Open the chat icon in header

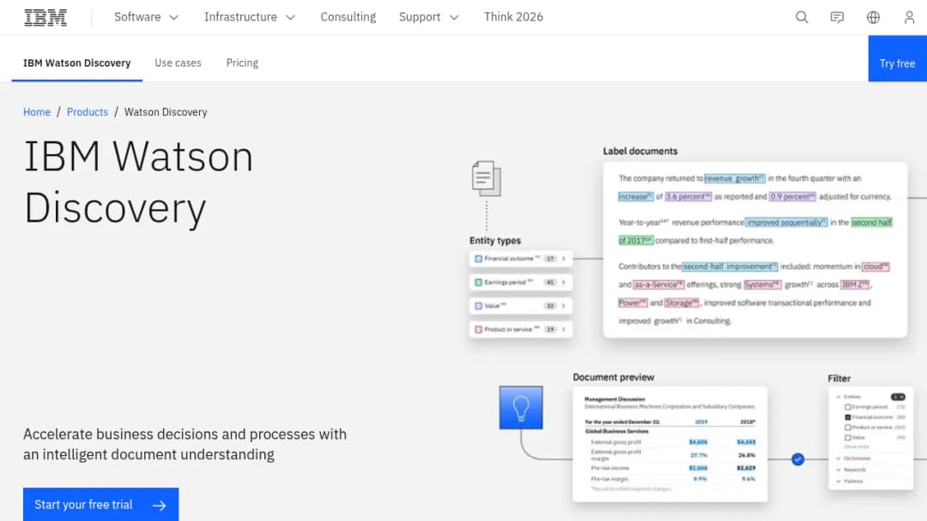pos(837,17)
